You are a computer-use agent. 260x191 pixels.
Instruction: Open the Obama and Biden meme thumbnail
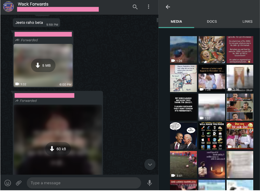tap(183, 136)
